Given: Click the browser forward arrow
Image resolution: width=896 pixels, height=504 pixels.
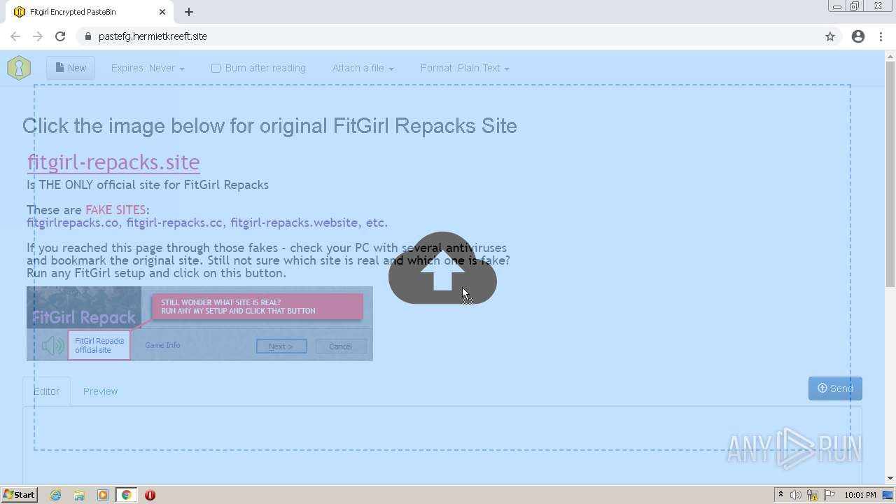Looking at the screenshot, I should point(38,36).
